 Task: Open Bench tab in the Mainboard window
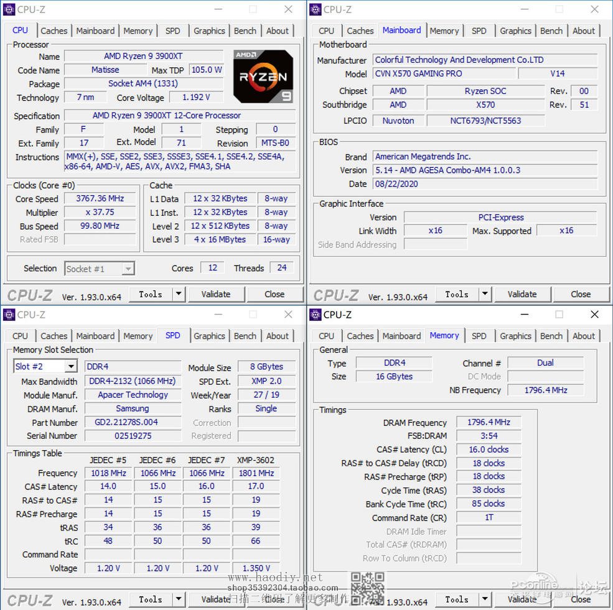coord(551,30)
